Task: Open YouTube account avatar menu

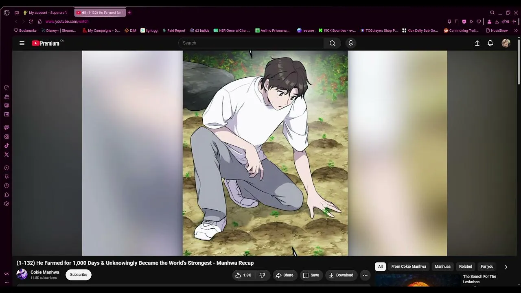Action: tap(506, 43)
